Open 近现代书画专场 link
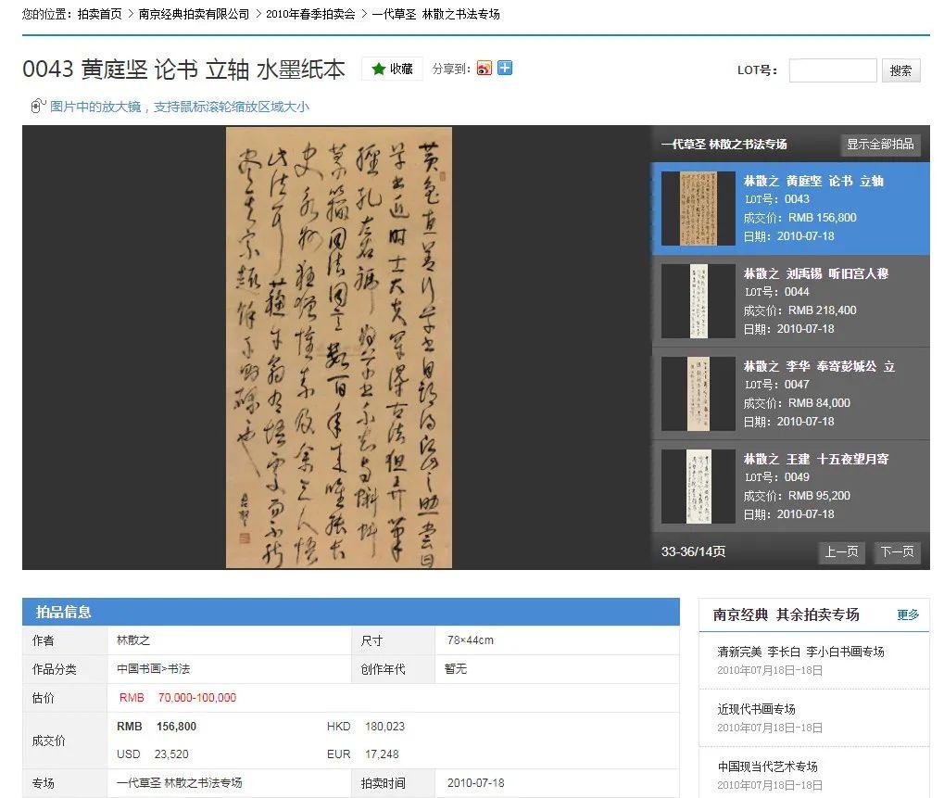944x798 pixels. [x=756, y=709]
